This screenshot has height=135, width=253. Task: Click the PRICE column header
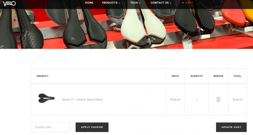pos(175,76)
